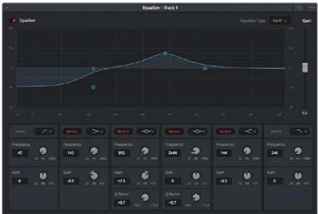Click Band 1 frequency field showing 47

click(x=20, y=153)
